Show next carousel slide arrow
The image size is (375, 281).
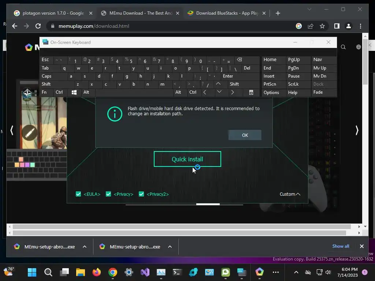[x=357, y=131]
